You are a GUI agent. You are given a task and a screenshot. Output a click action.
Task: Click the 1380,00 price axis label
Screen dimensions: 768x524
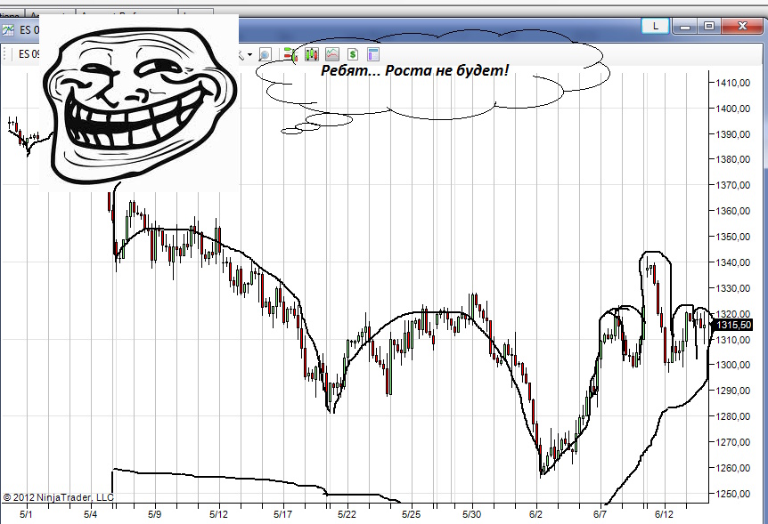[x=732, y=159]
